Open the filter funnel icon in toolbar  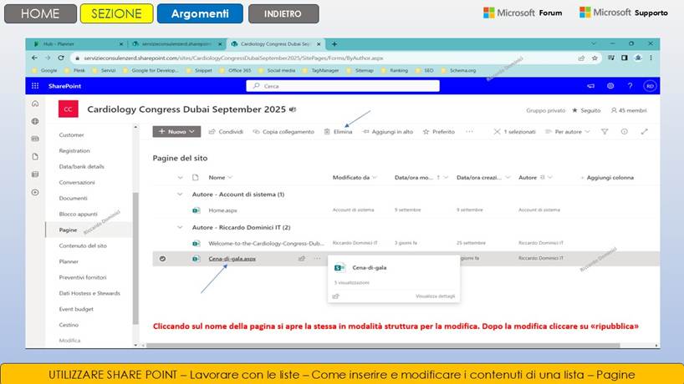tap(605, 132)
